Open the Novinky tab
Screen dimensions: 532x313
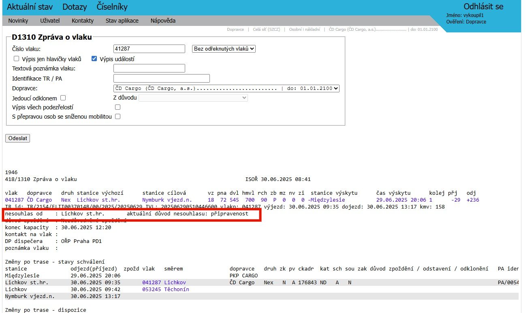(18, 21)
